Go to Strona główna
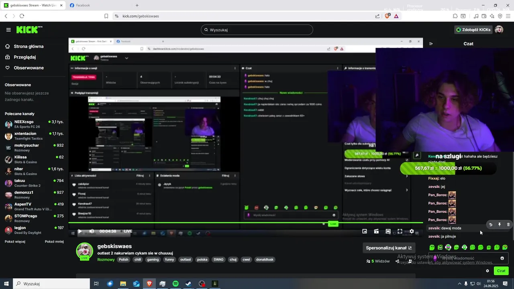 [24, 47]
